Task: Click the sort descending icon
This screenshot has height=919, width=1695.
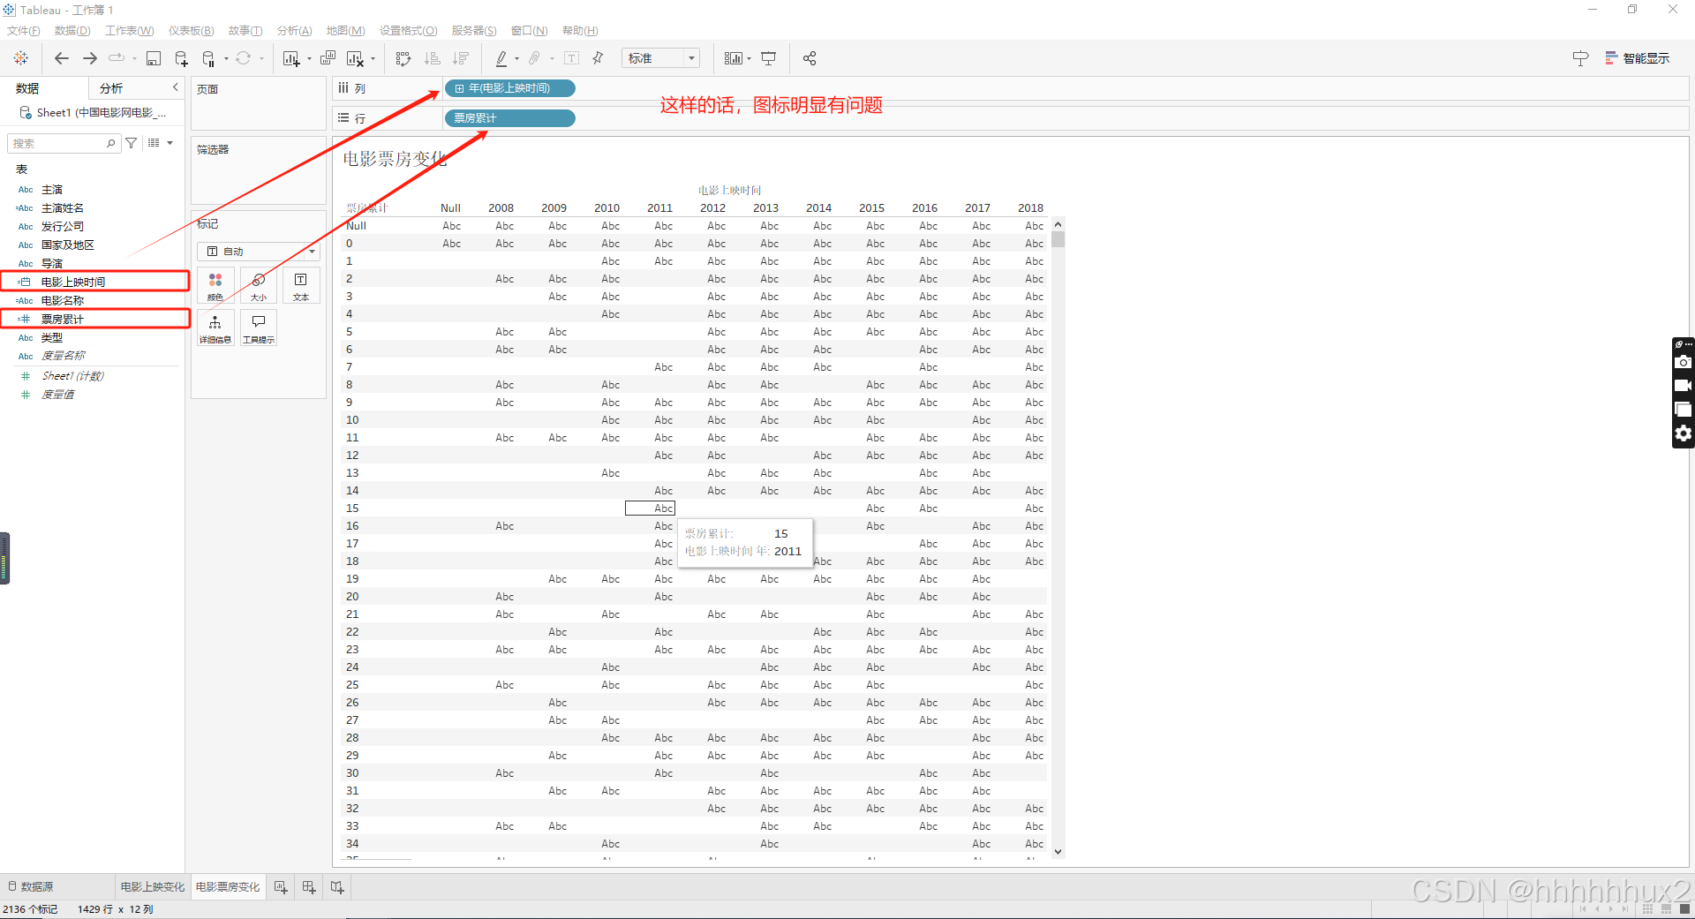Action: [460, 58]
